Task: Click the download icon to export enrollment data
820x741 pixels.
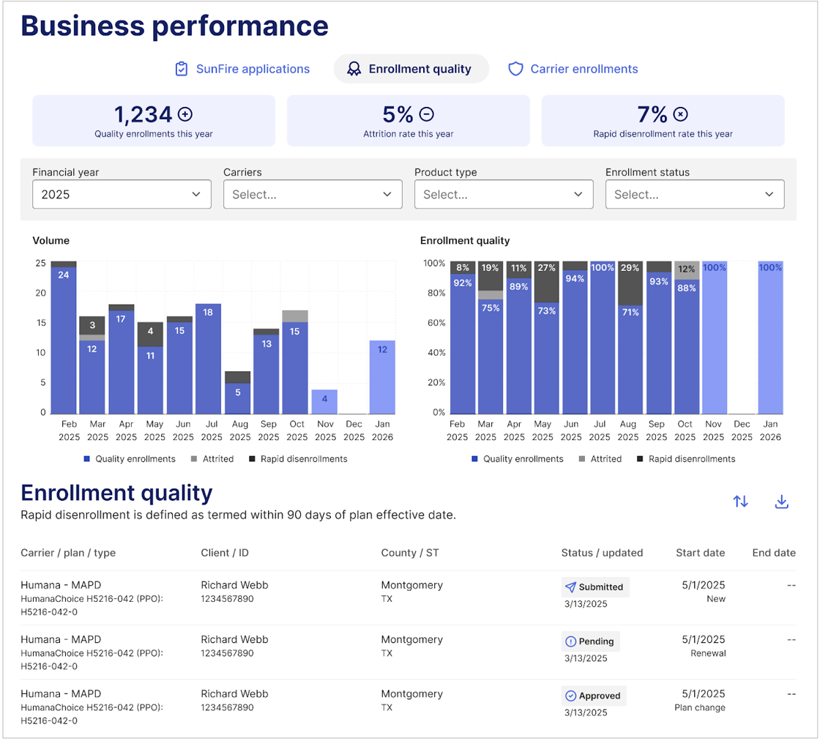Action: (781, 502)
